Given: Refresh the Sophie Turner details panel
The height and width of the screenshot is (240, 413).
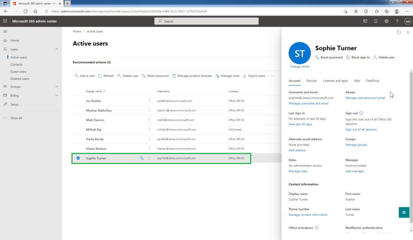Looking at the screenshot, I should pyautogui.click(x=399, y=32).
